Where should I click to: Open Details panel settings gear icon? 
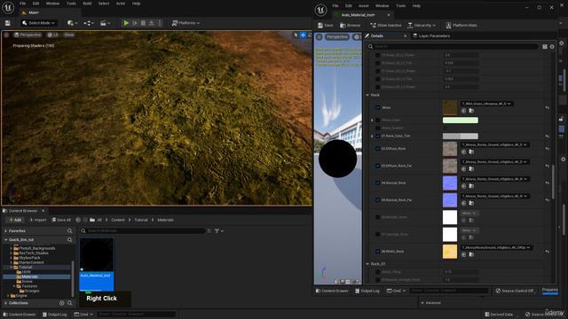(x=552, y=47)
